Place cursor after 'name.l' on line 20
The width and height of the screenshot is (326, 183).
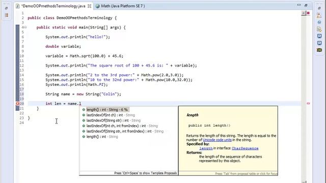point(81,103)
